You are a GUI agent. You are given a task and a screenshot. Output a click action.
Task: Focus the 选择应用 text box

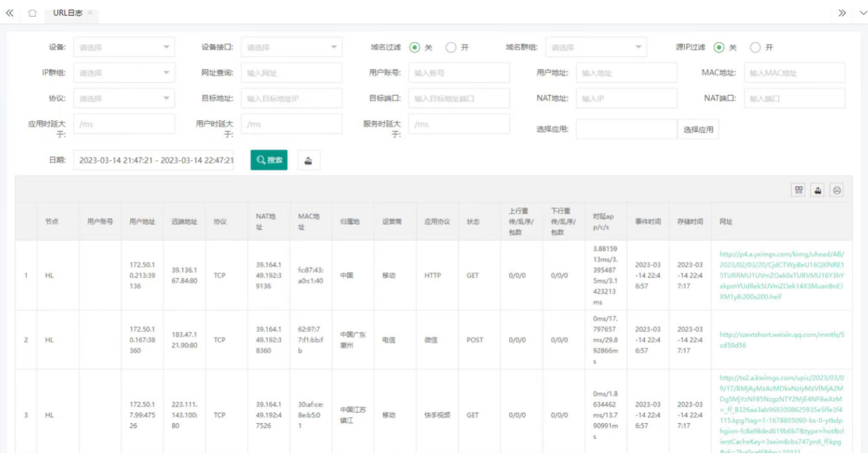(x=626, y=129)
